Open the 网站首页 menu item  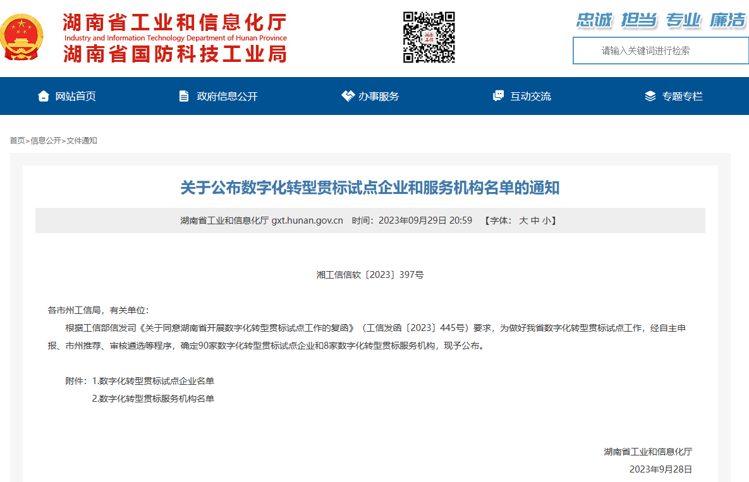point(75,96)
